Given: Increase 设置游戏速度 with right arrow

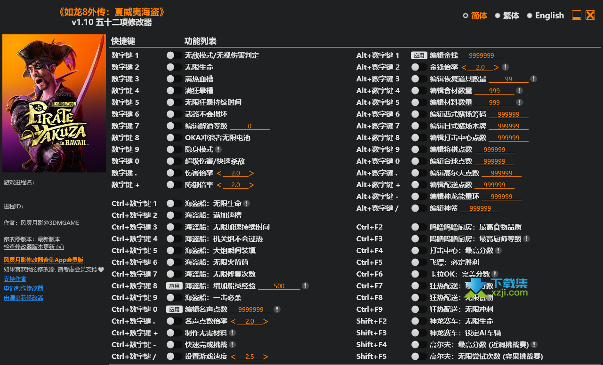Looking at the screenshot, I should tap(265, 357).
